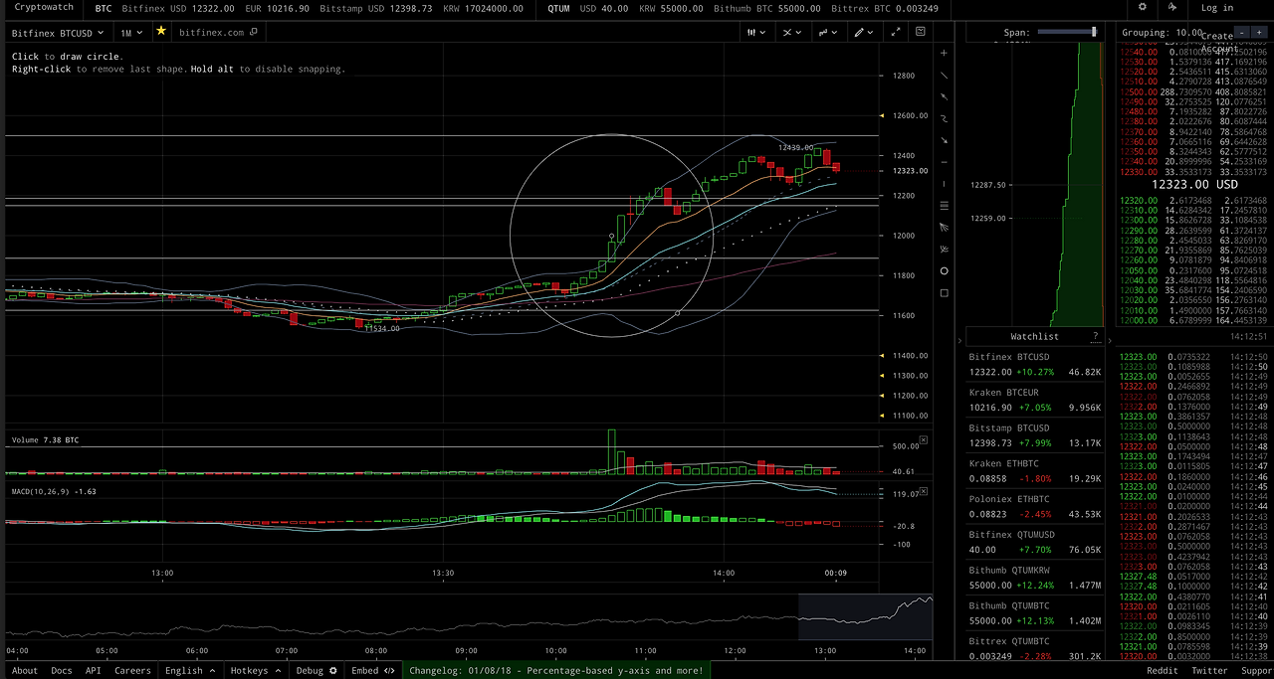Open the pencil drawing tools dropdown

coord(863,32)
